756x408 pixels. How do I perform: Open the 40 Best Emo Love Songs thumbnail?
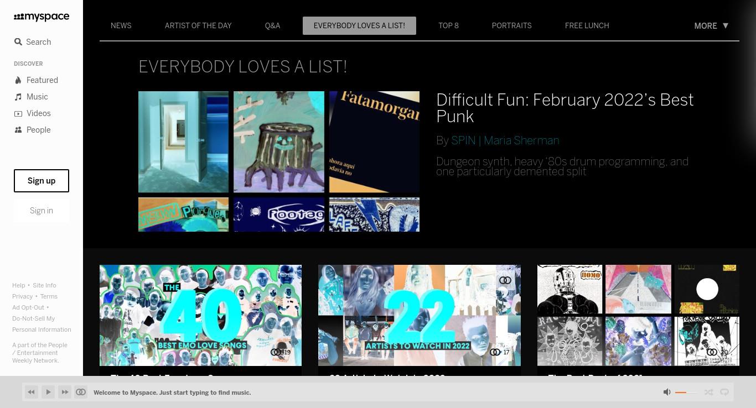(200, 315)
